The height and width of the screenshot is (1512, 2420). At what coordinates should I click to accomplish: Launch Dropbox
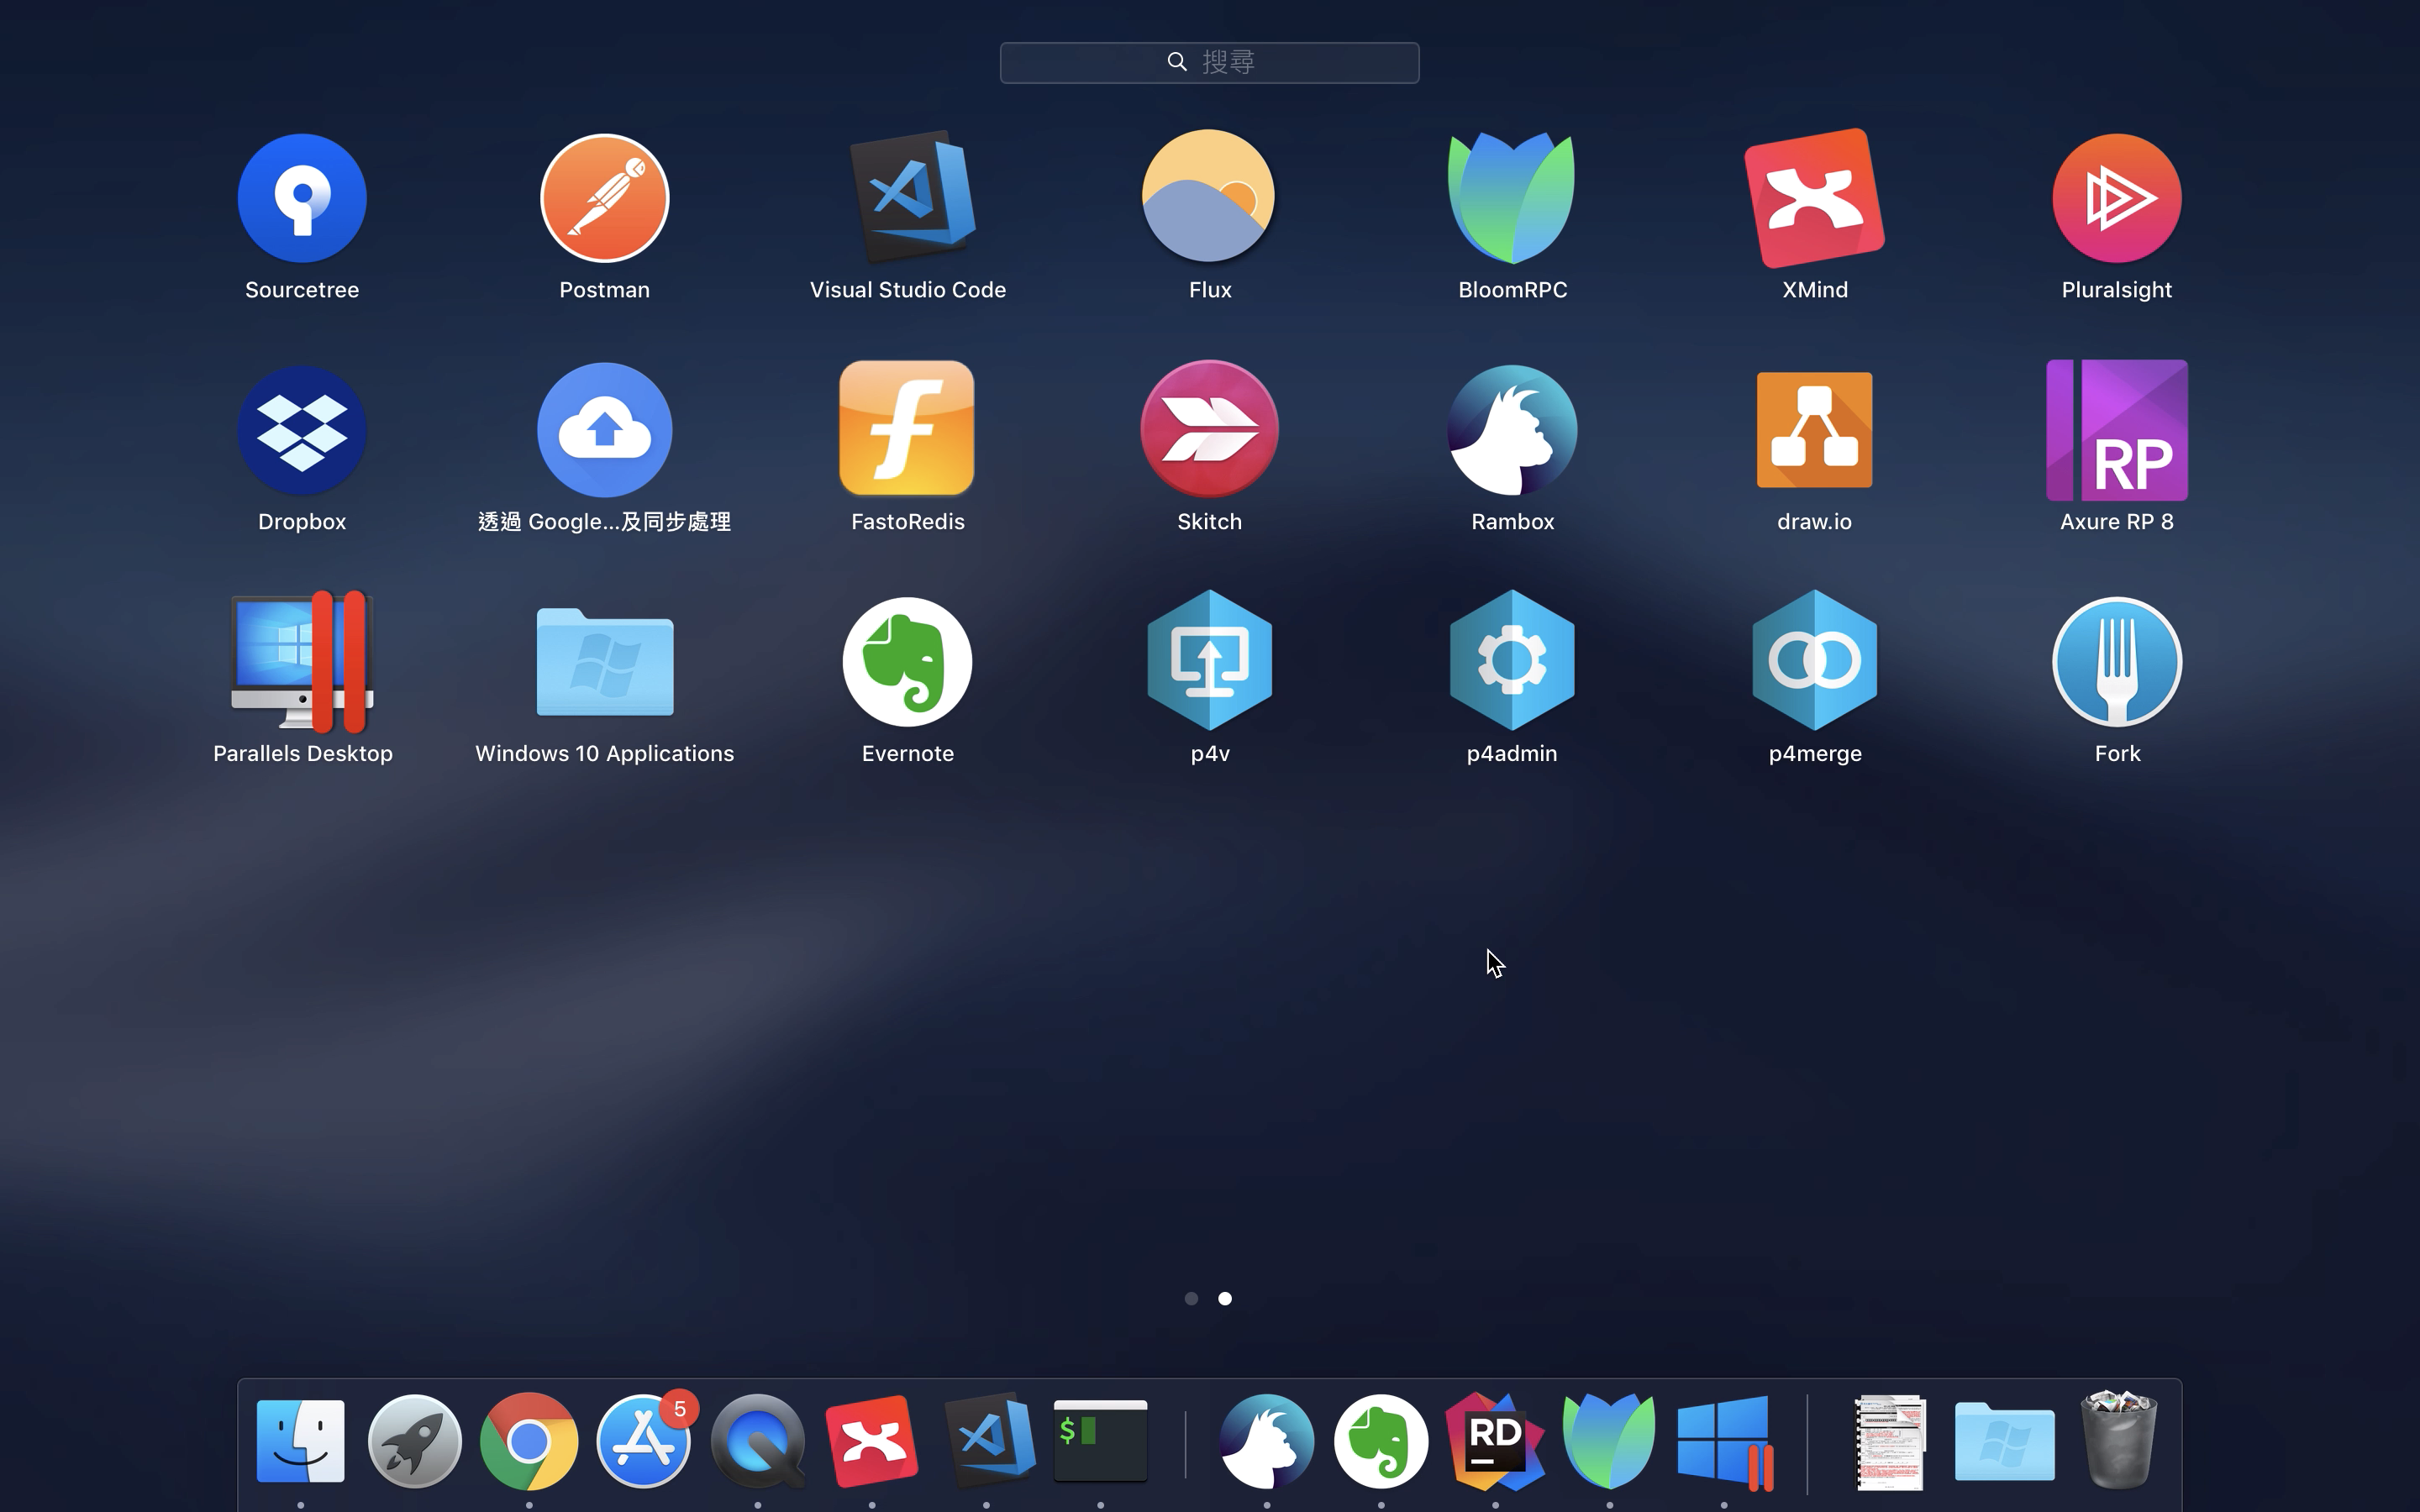pyautogui.click(x=302, y=430)
